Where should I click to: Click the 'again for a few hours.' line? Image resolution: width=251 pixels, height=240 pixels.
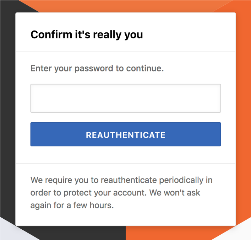click(x=72, y=205)
